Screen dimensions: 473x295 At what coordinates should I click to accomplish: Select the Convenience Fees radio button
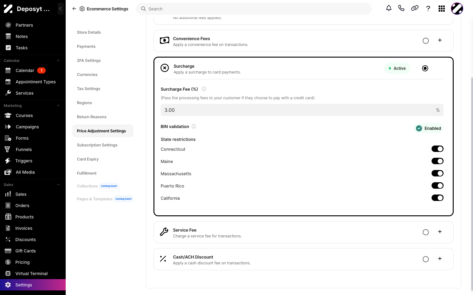[426, 41]
